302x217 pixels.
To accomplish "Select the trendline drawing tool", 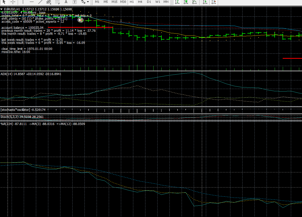I will [x=40, y=2].
